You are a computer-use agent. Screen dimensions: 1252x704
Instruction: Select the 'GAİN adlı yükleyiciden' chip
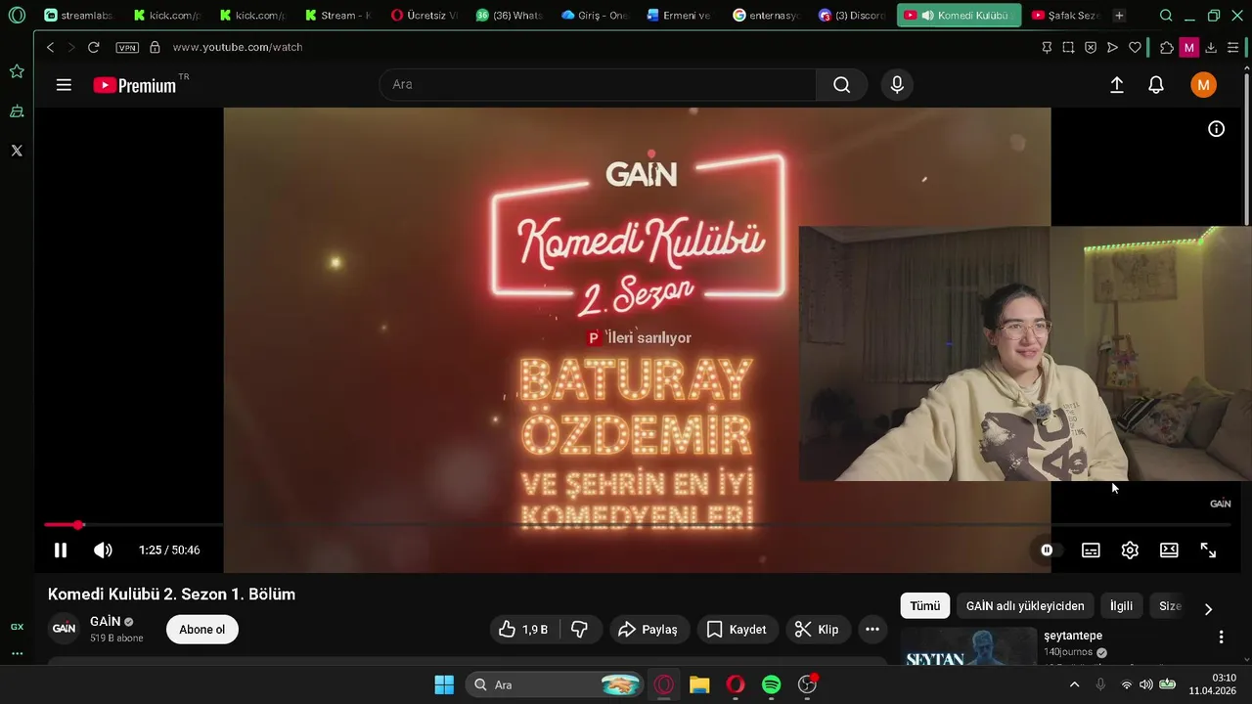(1025, 606)
